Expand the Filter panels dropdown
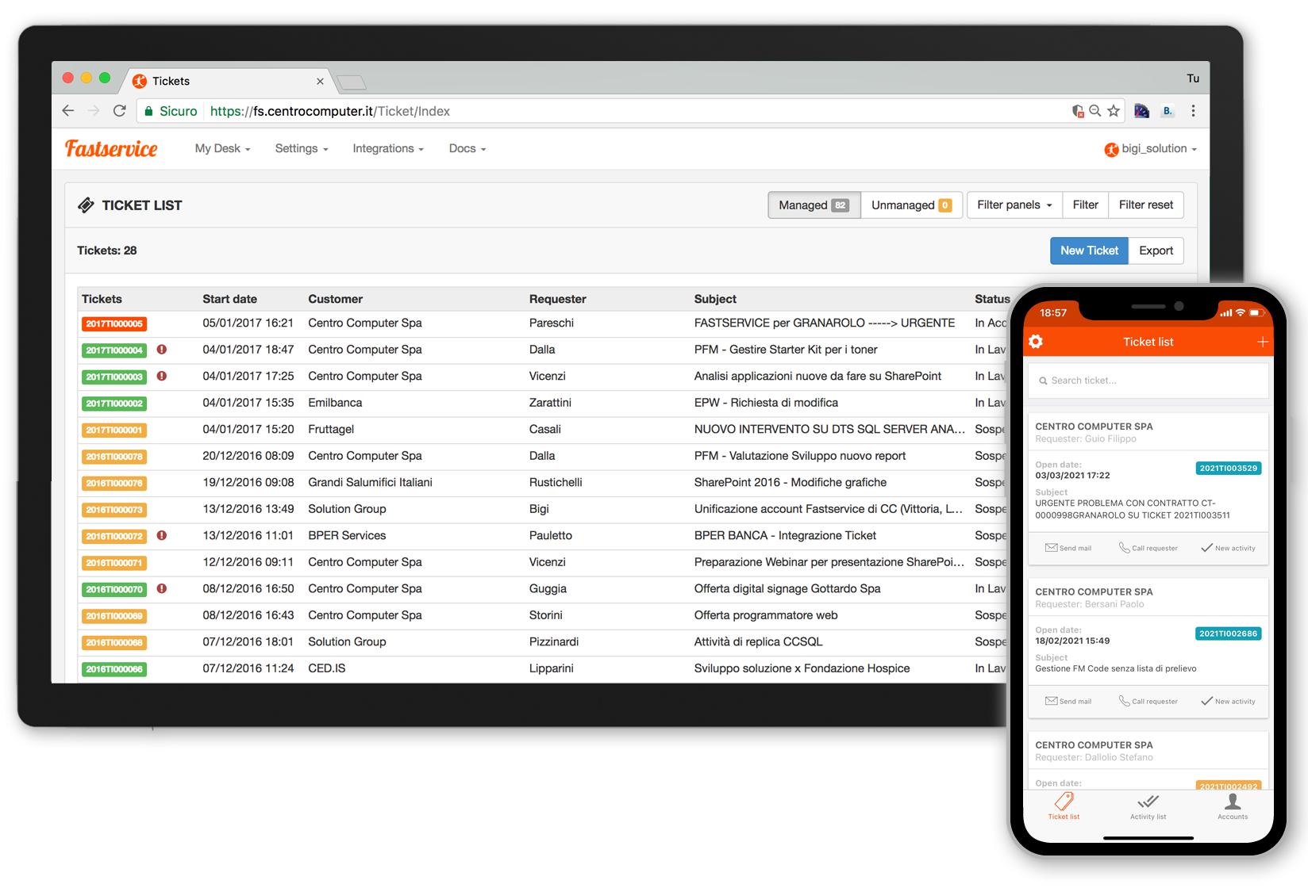 click(1014, 205)
